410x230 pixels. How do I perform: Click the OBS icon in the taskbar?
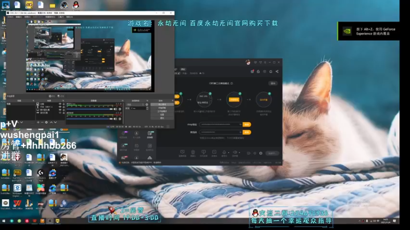[x=50, y=221]
